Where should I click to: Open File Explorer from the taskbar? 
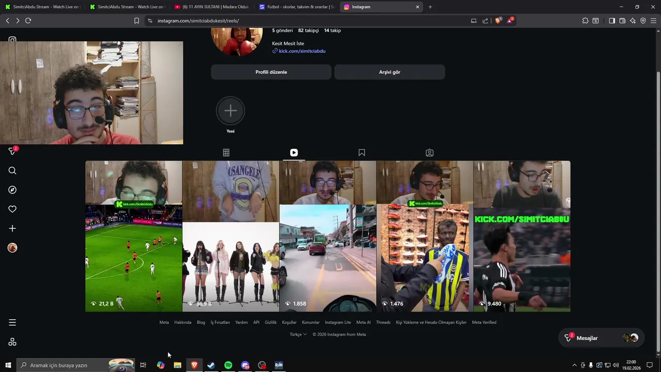click(x=178, y=365)
